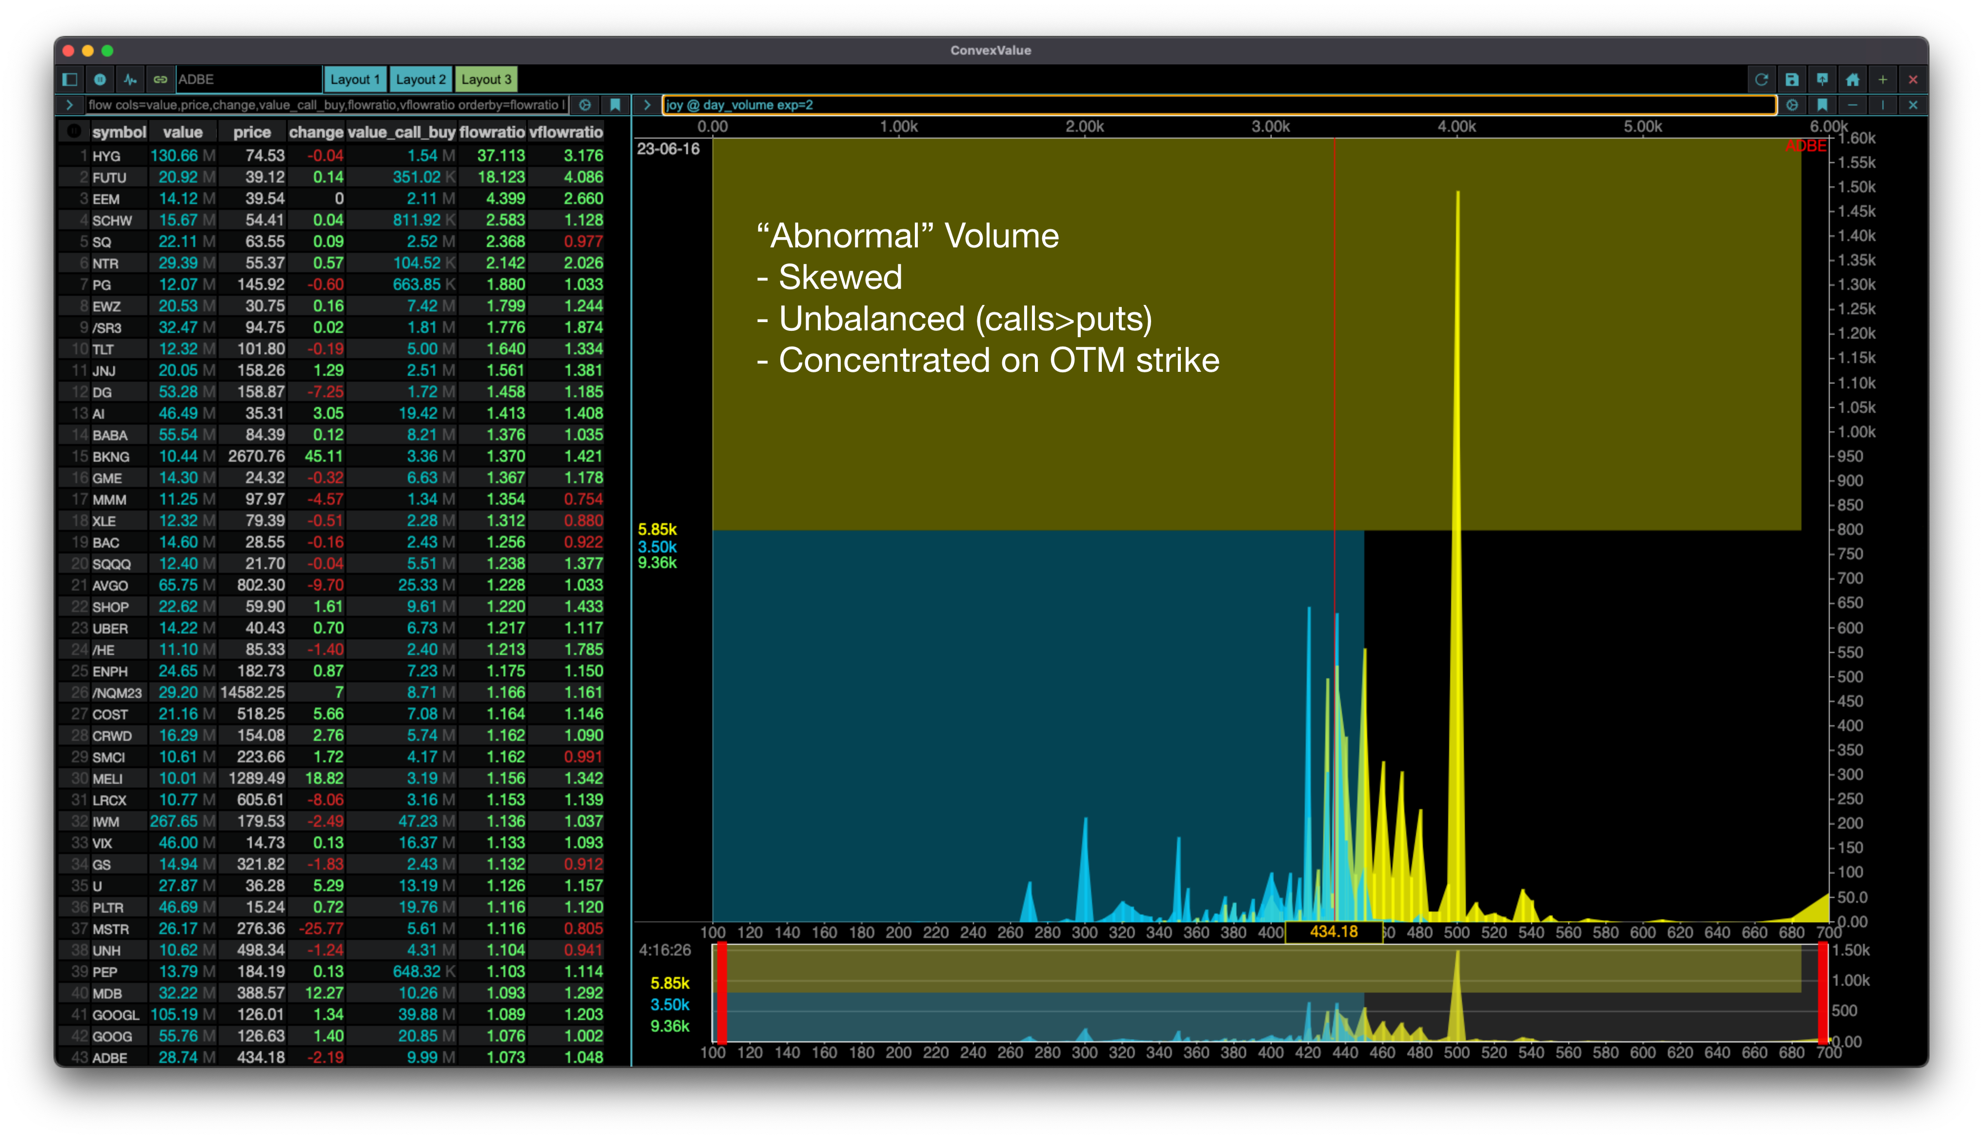Go home via the house icon

click(x=1852, y=79)
